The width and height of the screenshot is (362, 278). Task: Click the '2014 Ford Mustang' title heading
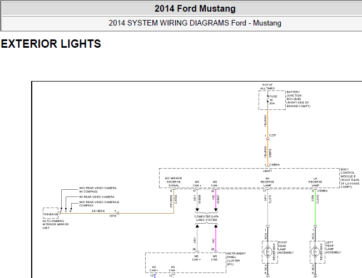(x=195, y=9)
